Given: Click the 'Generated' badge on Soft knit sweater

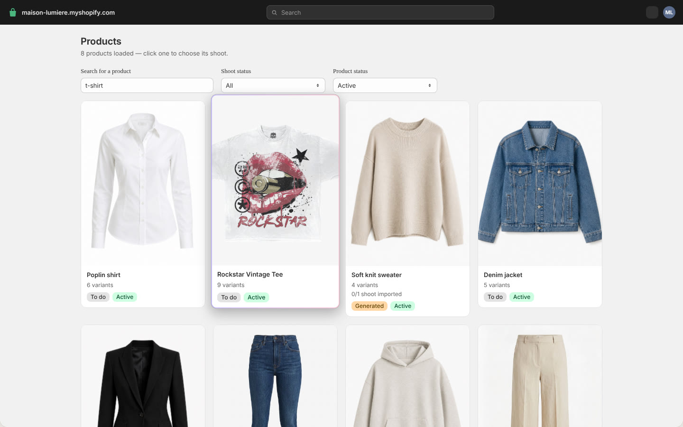Looking at the screenshot, I should (x=369, y=306).
